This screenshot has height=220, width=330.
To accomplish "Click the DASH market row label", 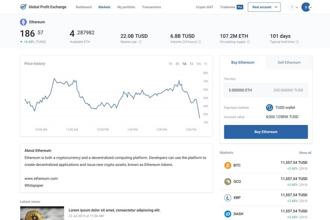I will (x=238, y=214).
